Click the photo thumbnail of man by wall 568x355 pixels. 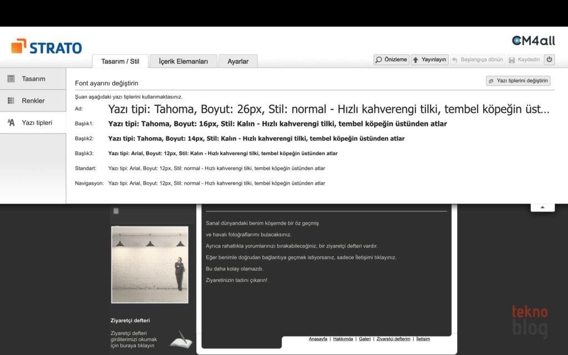(150, 265)
